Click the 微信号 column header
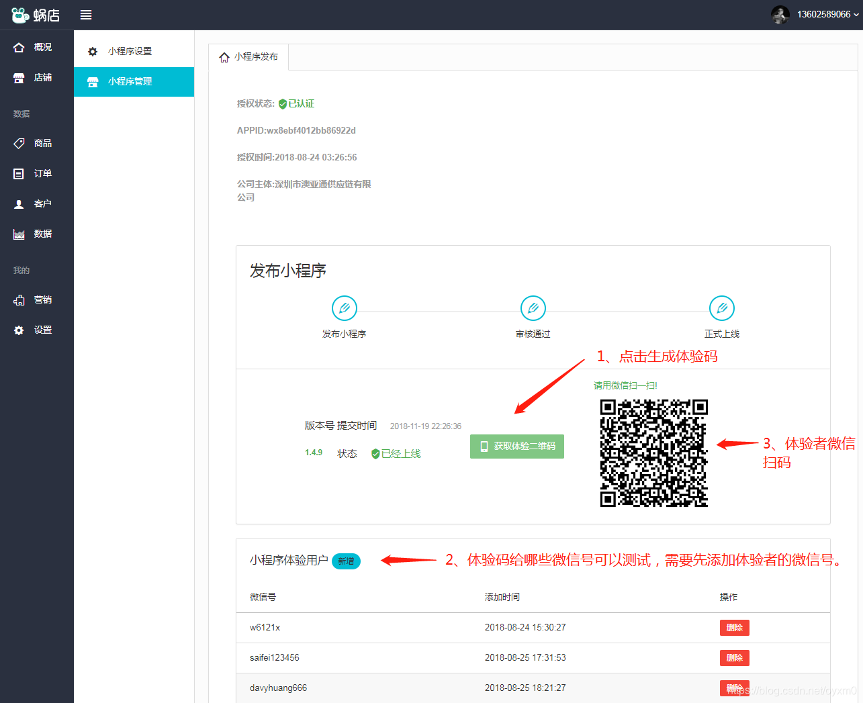Screen dimensions: 863x703 263,597
